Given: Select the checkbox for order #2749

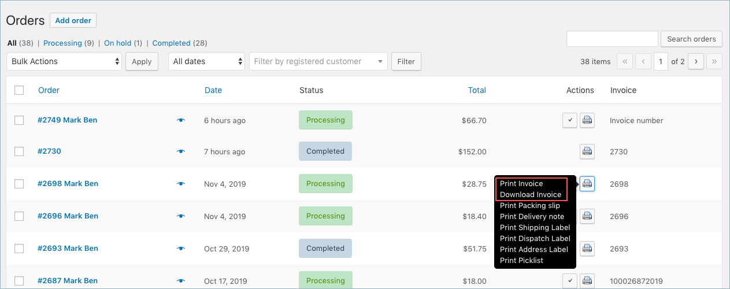Looking at the screenshot, I should tap(19, 120).
